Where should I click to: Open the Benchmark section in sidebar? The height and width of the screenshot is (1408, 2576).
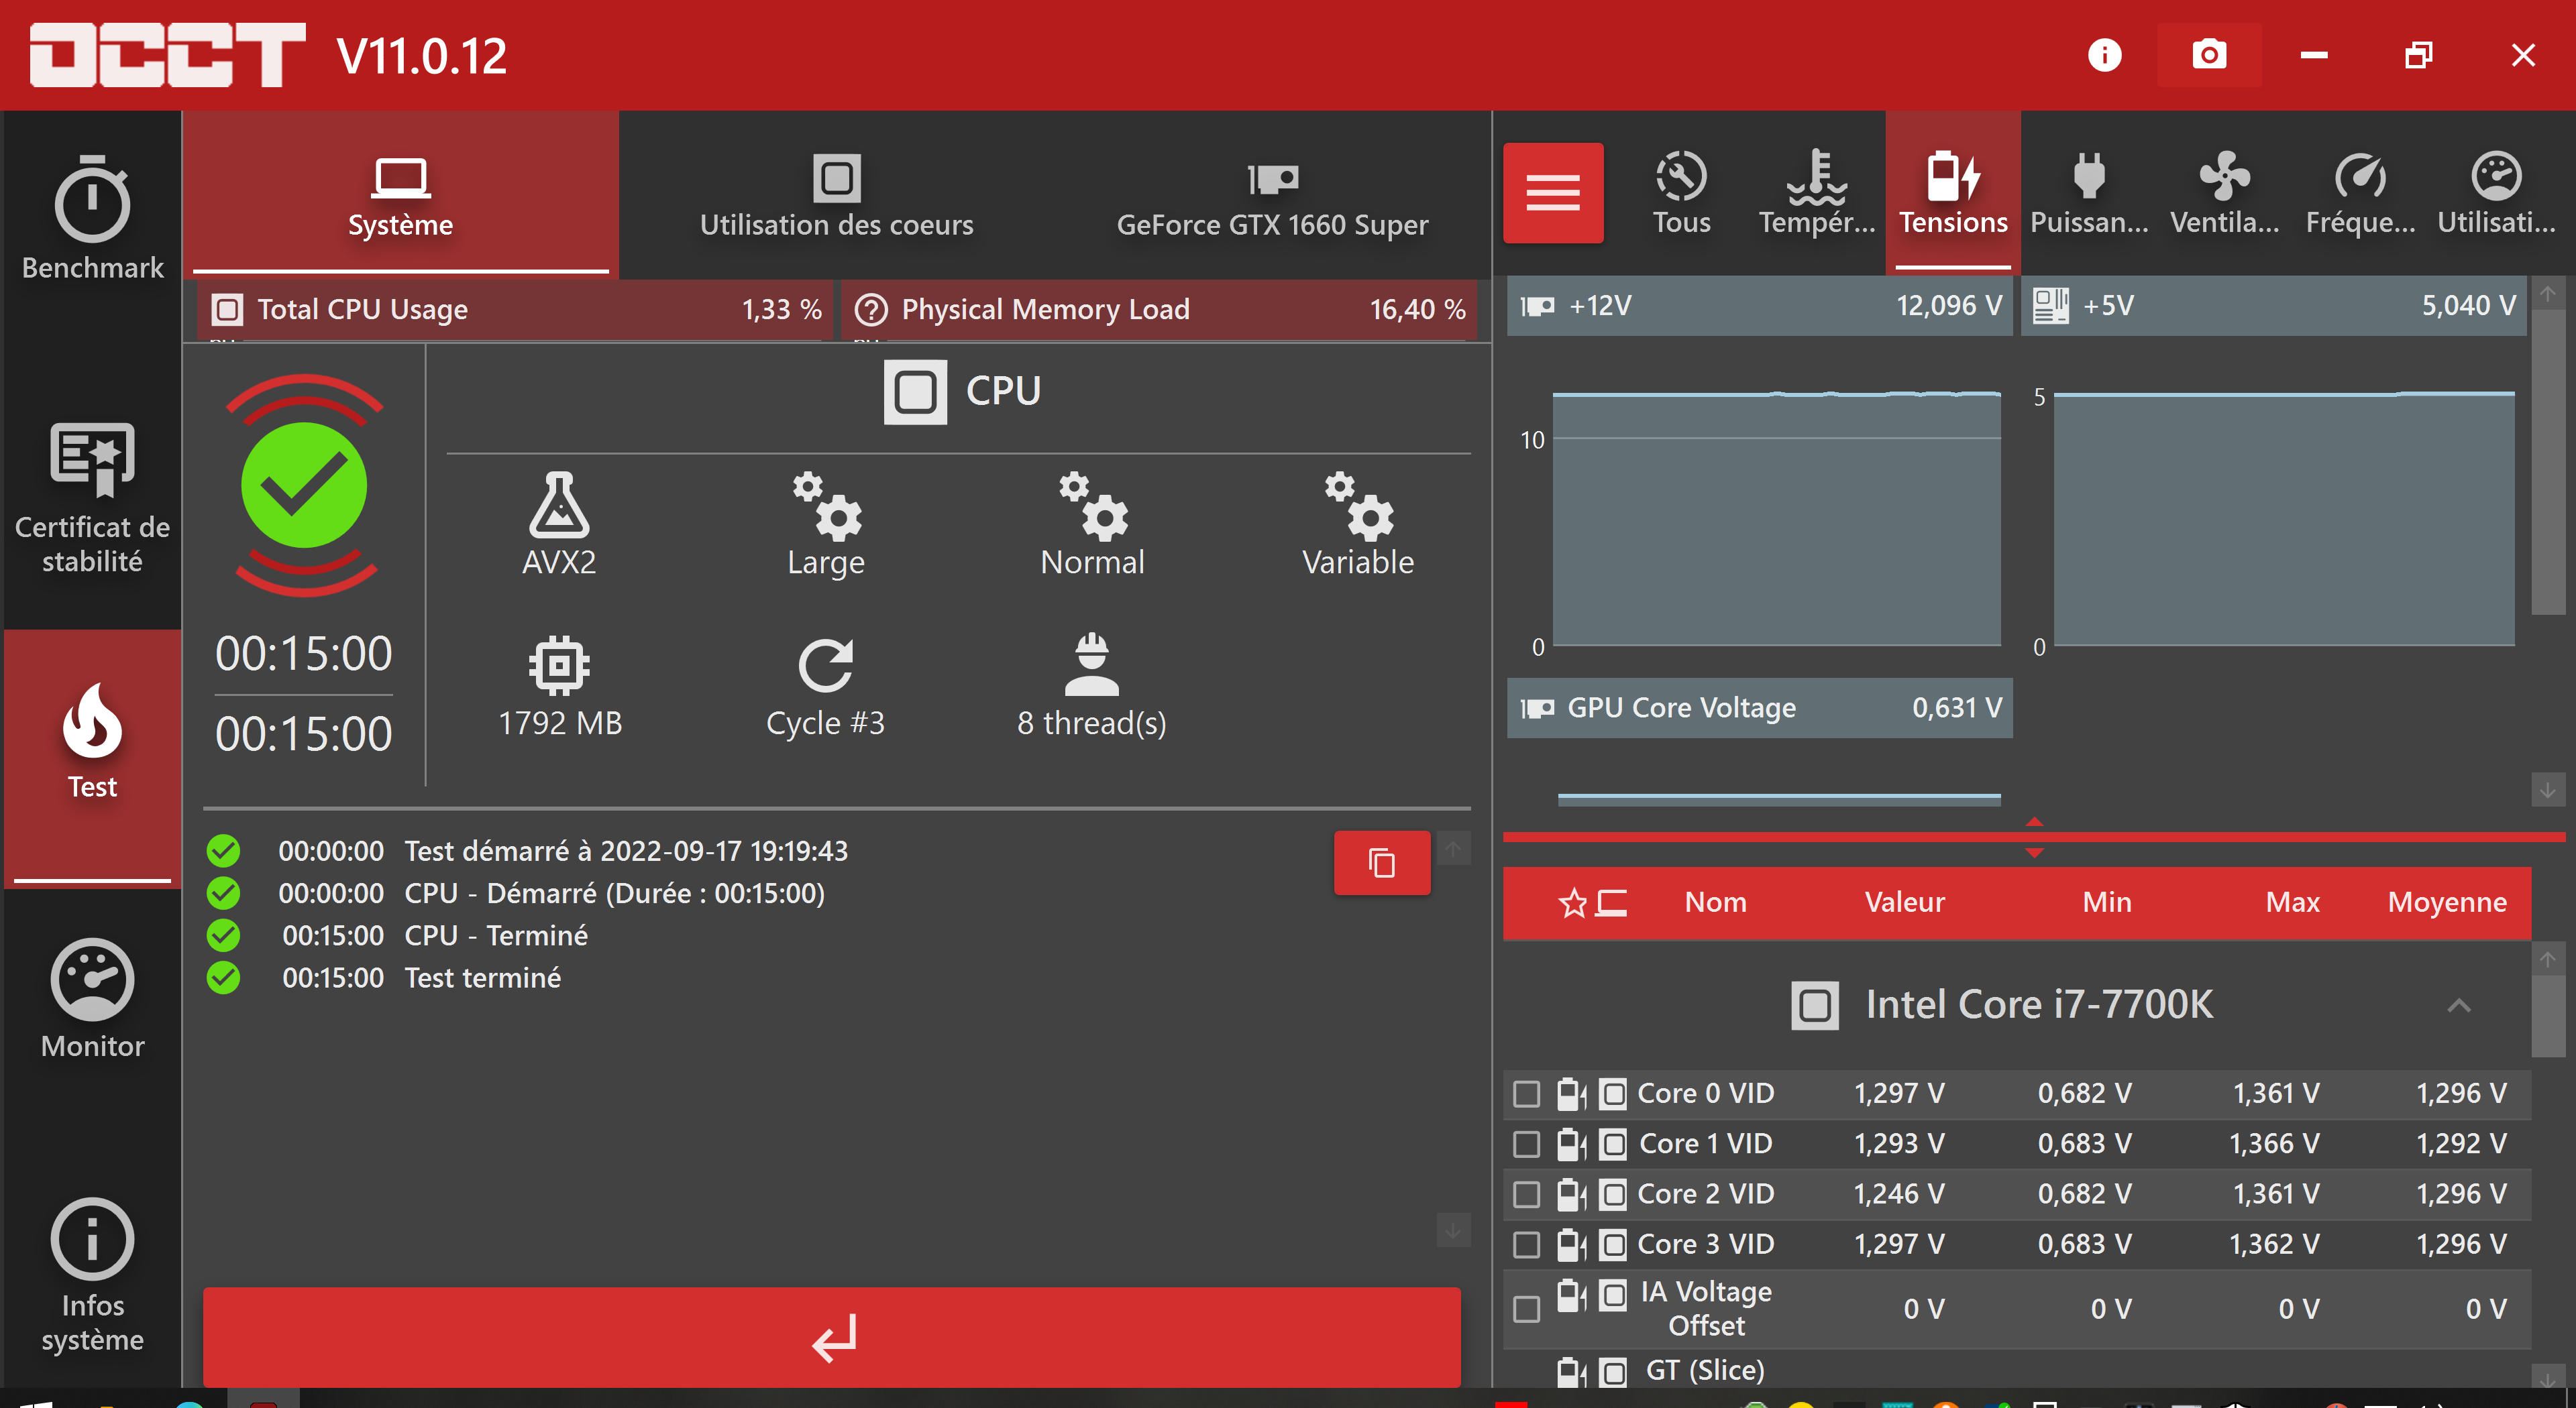(92, 217)
